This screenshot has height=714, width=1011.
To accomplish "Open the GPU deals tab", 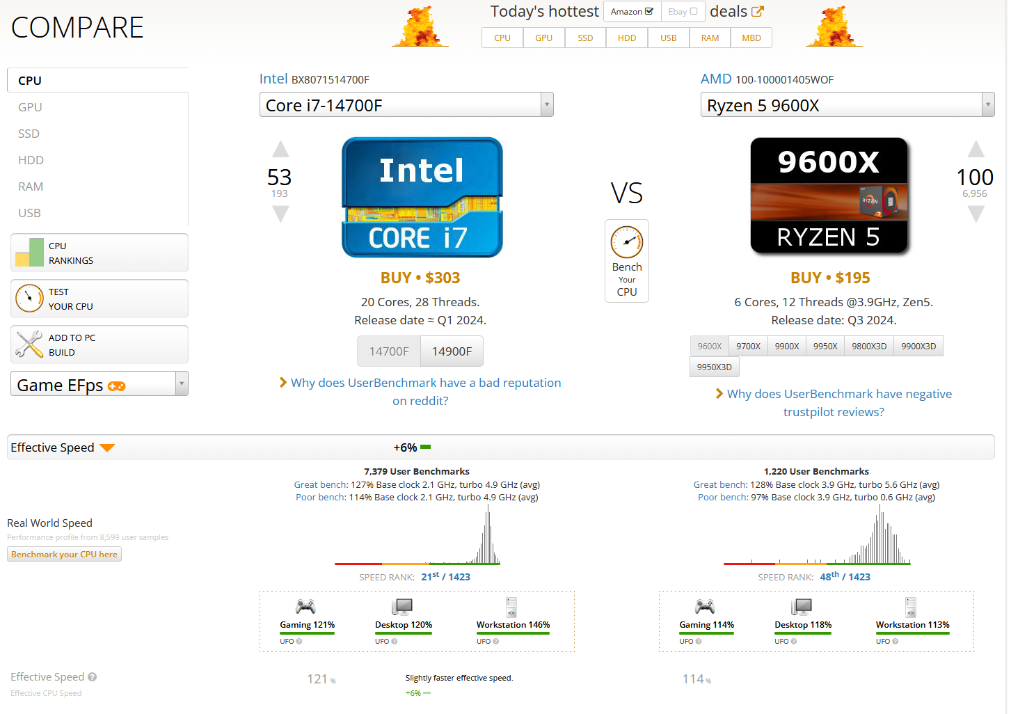I will pos(543,38).
